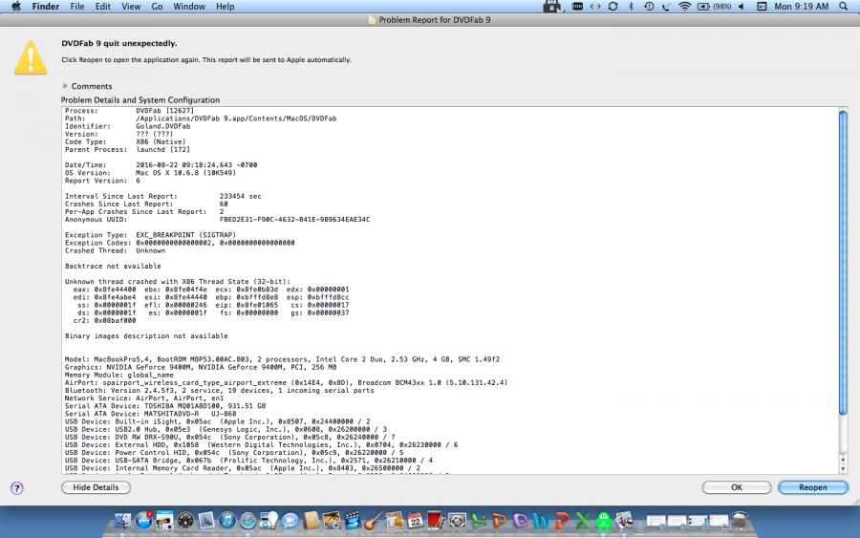The image size is (860, 538).
Task: Click the Hide Details button
Action: (x=96, y=487)
